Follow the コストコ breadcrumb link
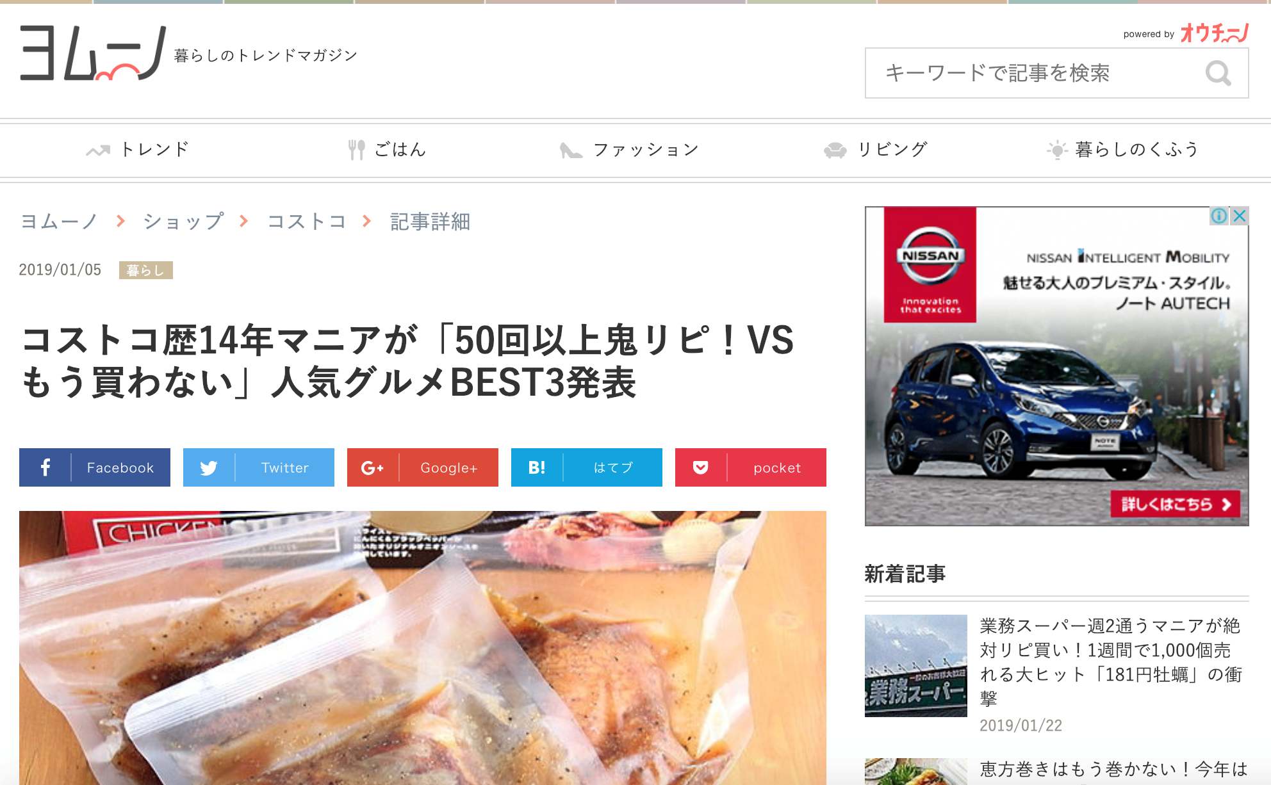 (x=307, y=222)
